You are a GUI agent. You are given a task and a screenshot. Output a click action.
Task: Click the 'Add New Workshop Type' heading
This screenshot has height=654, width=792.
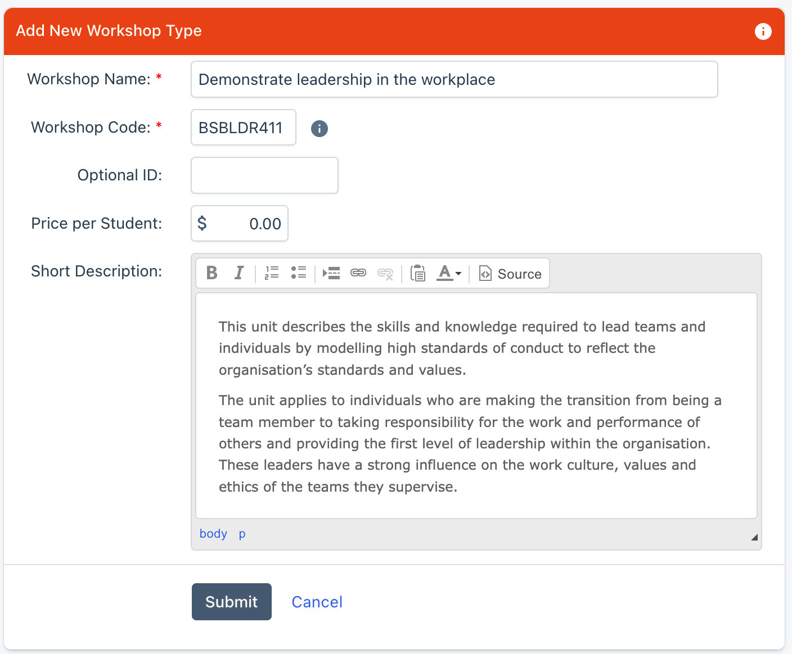109,31
